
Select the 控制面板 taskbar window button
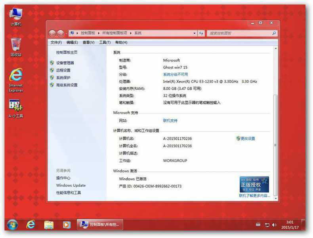(100, 225)
